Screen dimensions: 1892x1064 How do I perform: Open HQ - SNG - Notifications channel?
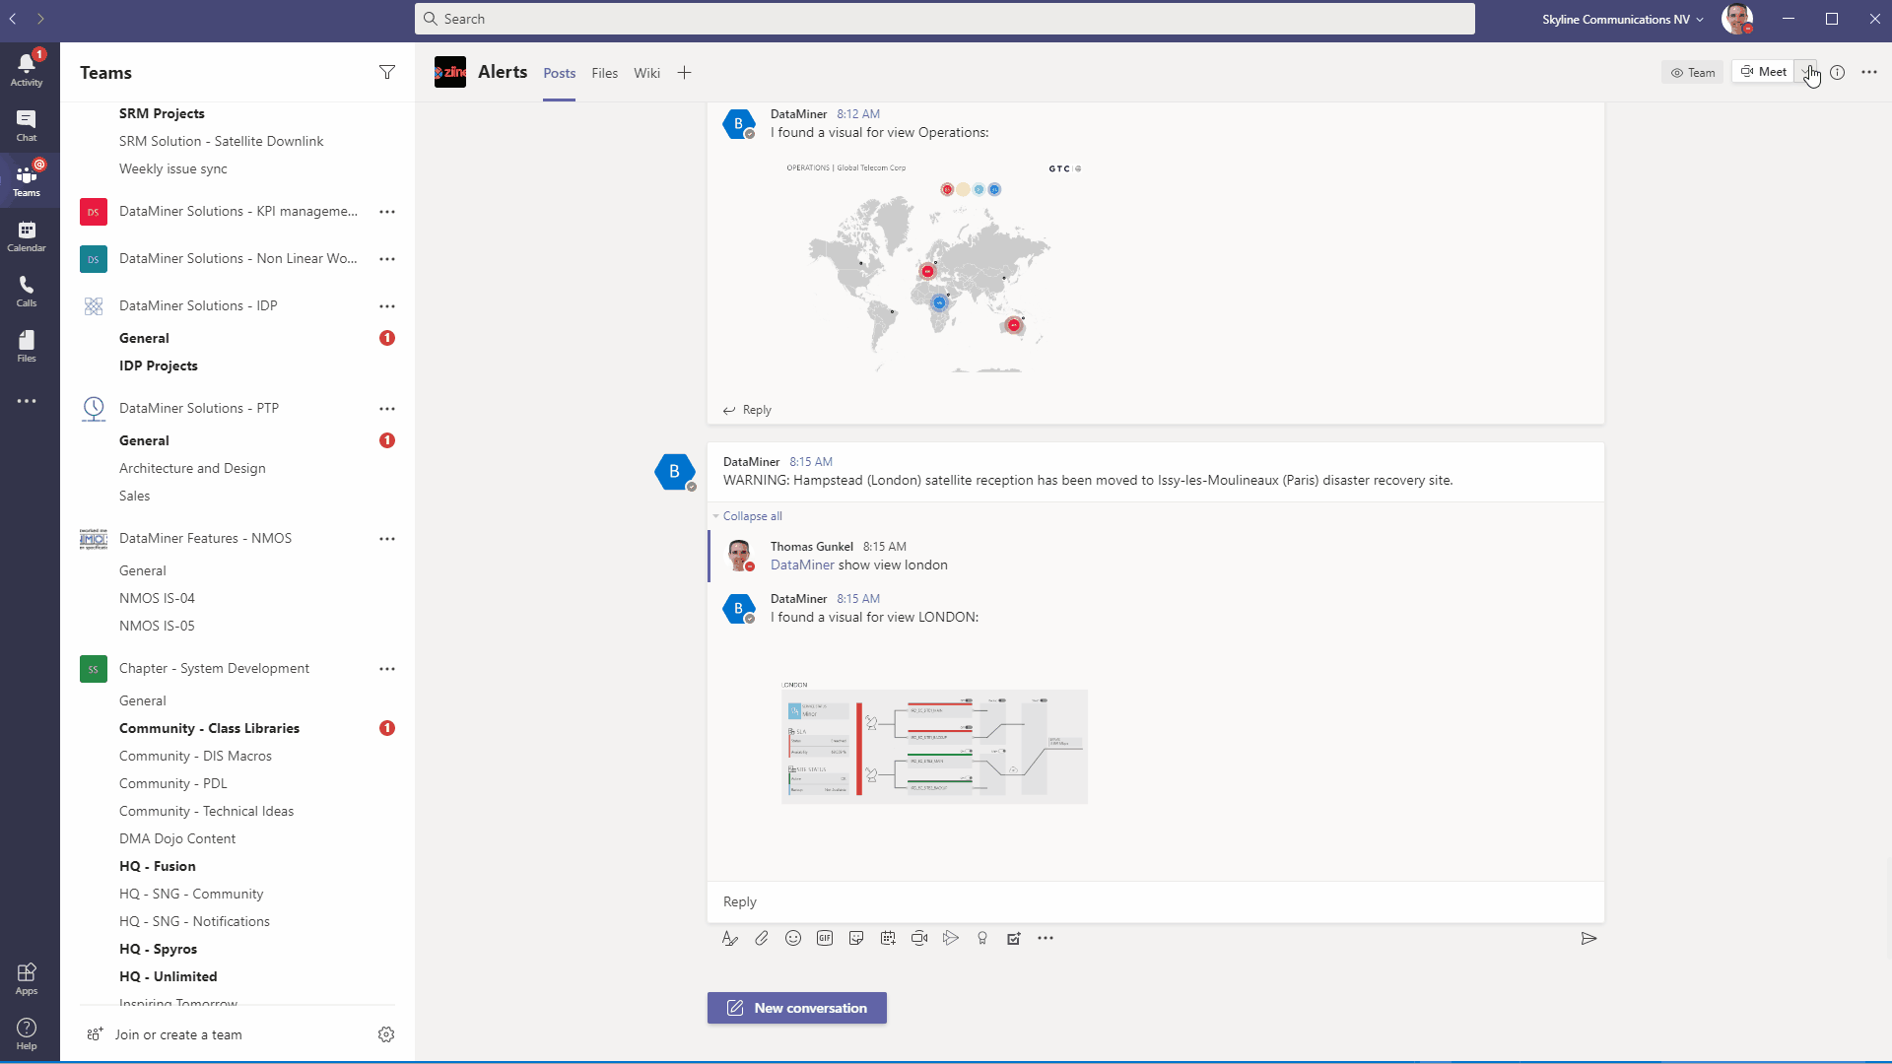[x=194, y=921]
